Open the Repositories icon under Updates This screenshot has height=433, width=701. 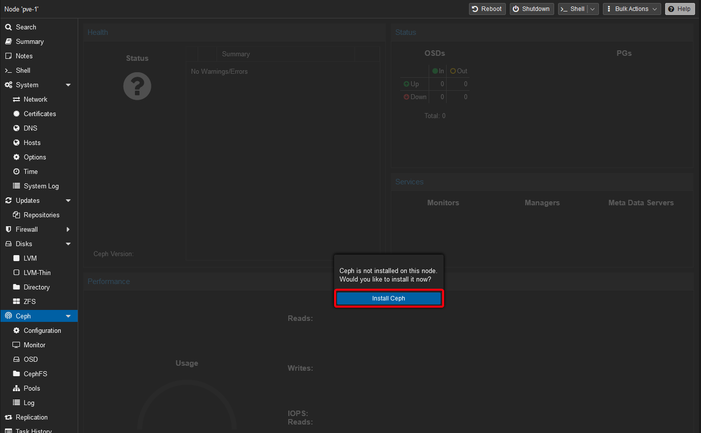click(16, 215)
